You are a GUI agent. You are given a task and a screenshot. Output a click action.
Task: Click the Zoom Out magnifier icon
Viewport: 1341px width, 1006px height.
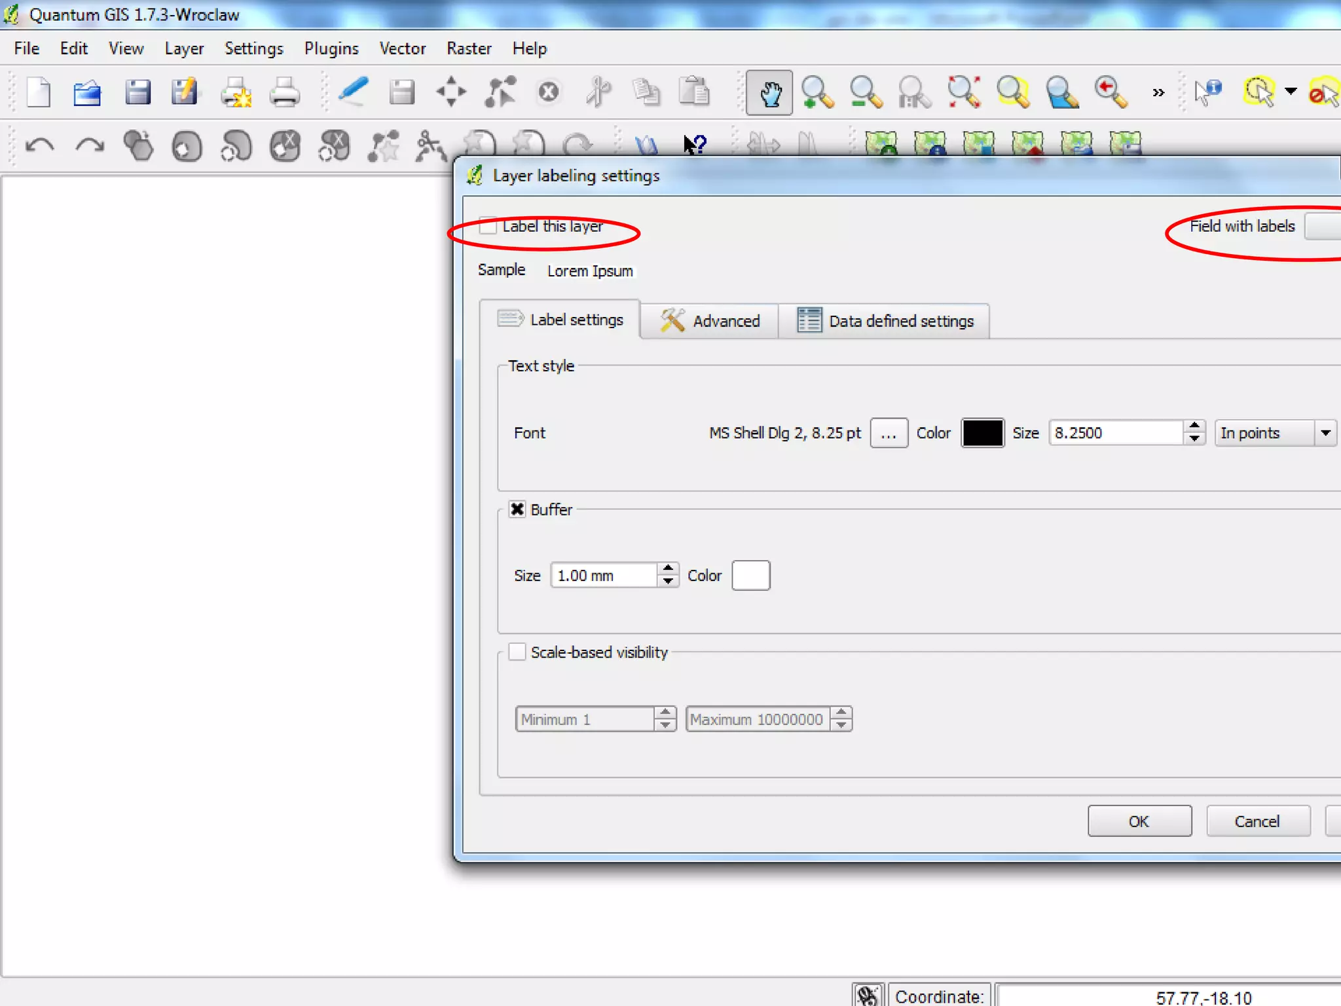[x=866, y=93]
